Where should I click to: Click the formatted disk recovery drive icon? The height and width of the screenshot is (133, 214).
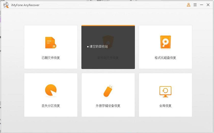[165, 42]
